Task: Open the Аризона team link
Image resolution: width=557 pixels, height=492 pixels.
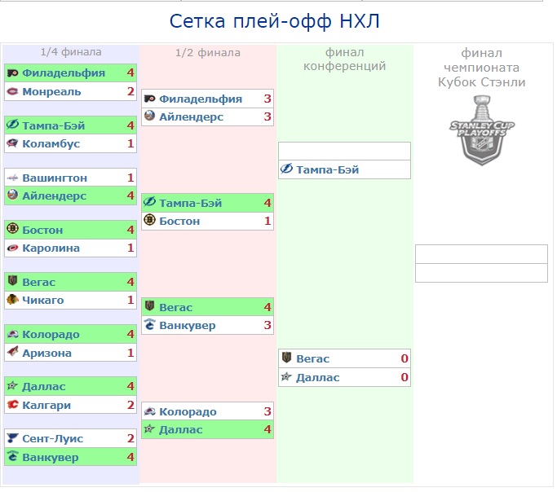Action: point(46,353)
